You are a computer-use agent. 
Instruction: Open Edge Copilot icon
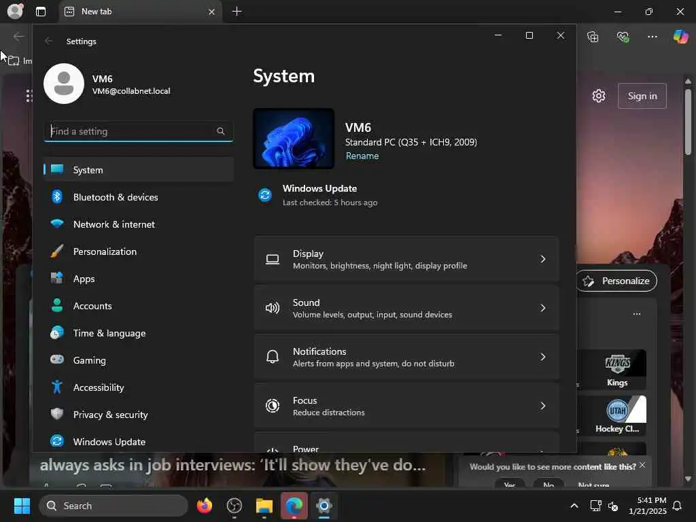(680, 37)
